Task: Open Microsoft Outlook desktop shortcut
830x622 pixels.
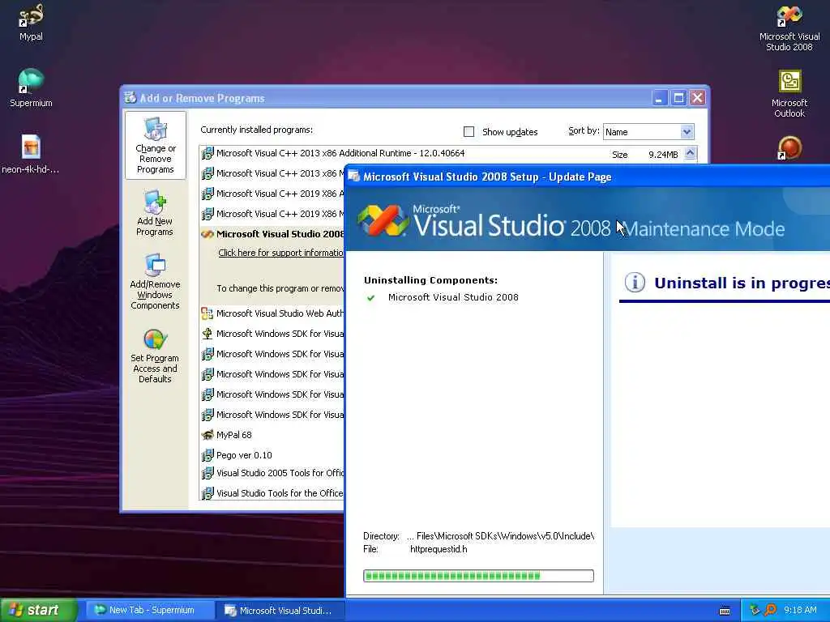Action: pyautogui.click(x=789, y=93)
